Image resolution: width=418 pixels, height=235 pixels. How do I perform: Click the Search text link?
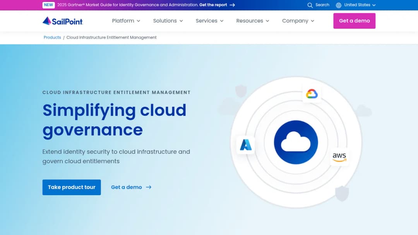tap(322, 5)
